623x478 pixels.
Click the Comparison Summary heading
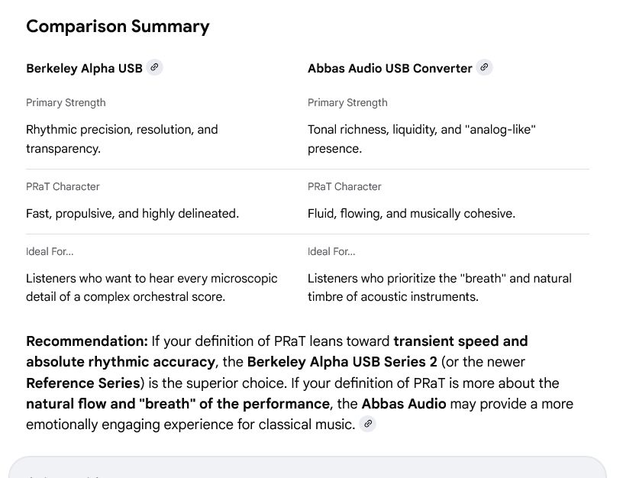pyautogui.click(x=118, y=26)
